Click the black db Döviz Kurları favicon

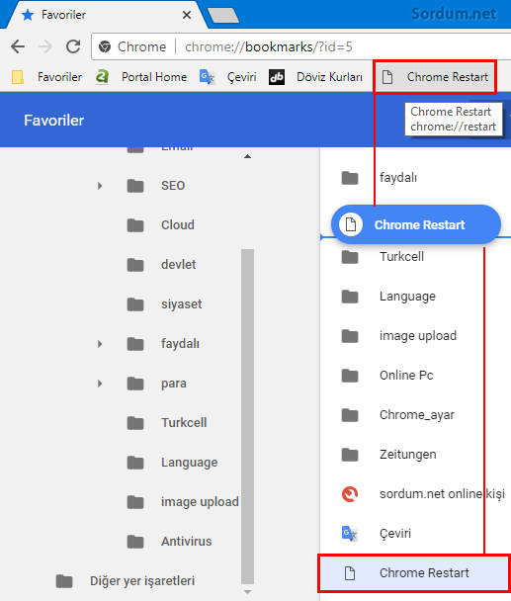coord(277,77)
